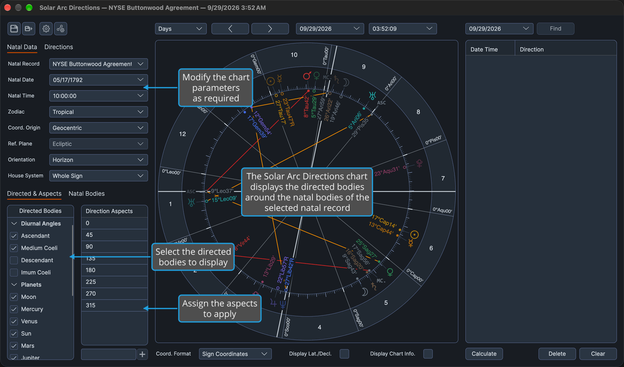This screenshot has width=624, height=367.
Task: Switch to the Natal Bodies tab
Action: (x=86, y=194)
